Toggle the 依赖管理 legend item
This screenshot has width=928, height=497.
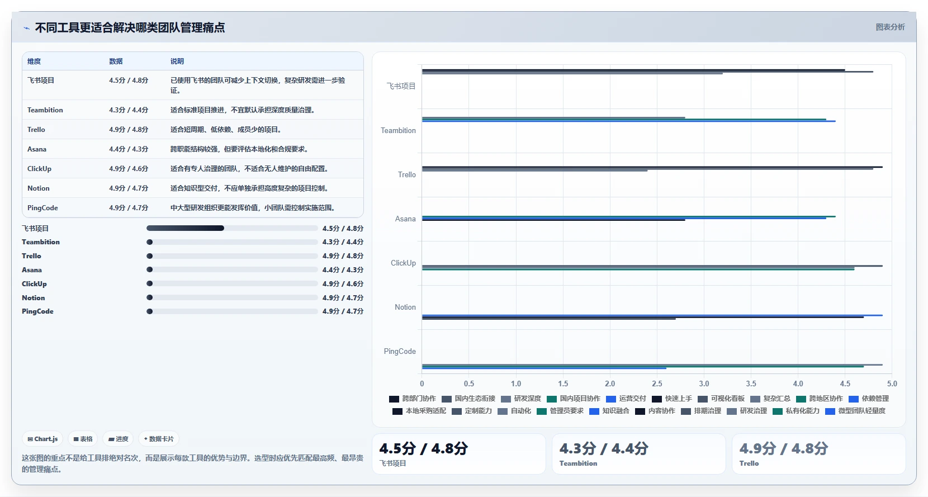pos(869,399)
